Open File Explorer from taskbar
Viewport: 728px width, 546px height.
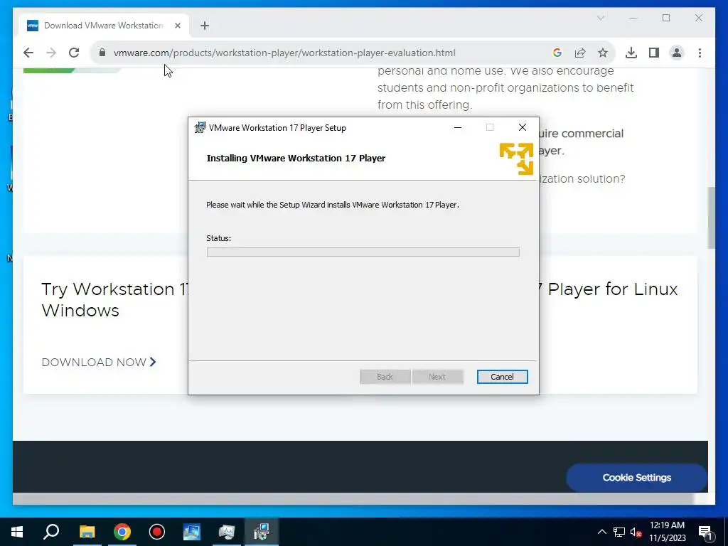tap(87, 532)
